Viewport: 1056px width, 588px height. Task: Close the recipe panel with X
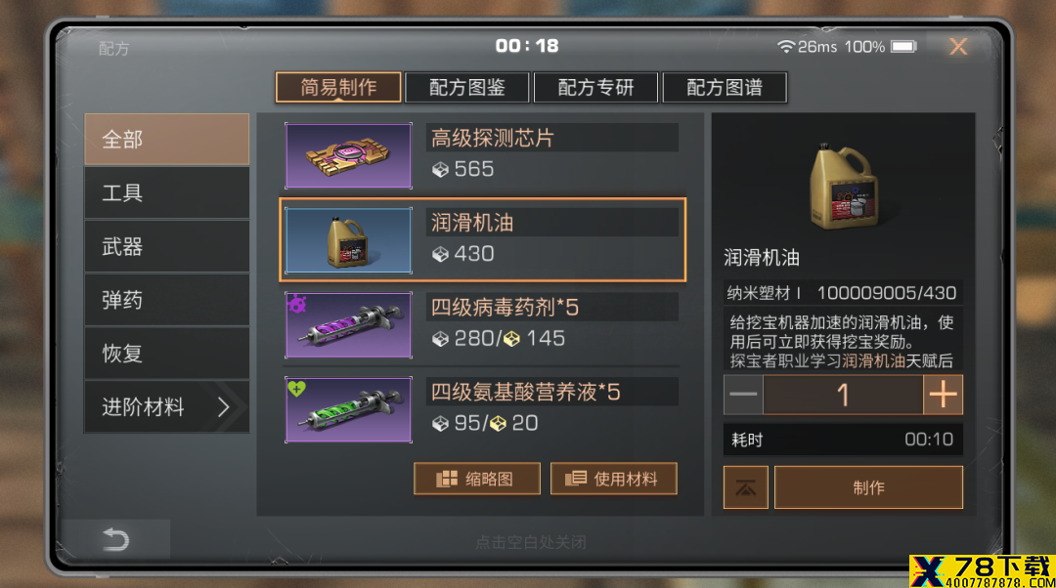(x=957, y=47)
